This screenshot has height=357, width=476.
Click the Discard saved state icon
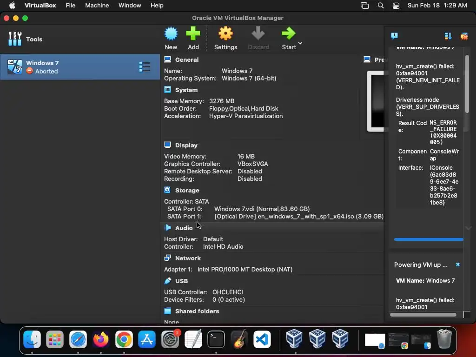(x=258, y=33)
